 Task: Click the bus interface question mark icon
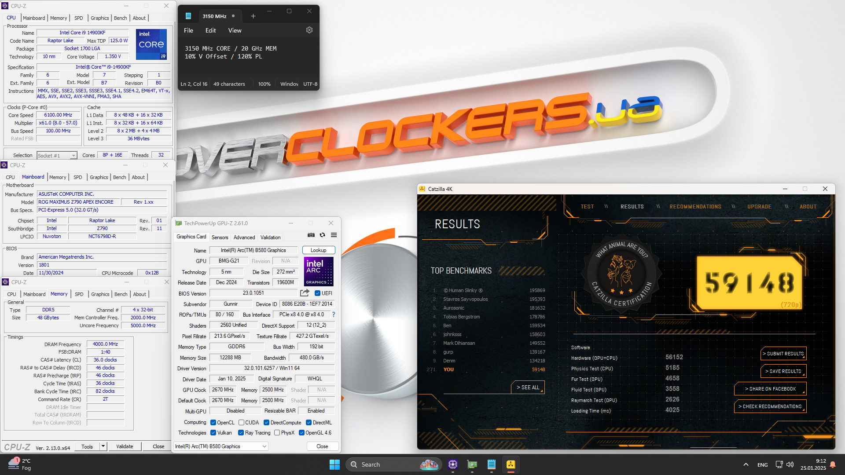coord(334,314)
